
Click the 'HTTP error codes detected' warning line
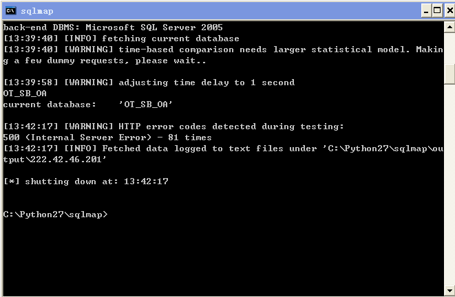tap(173, 126)
